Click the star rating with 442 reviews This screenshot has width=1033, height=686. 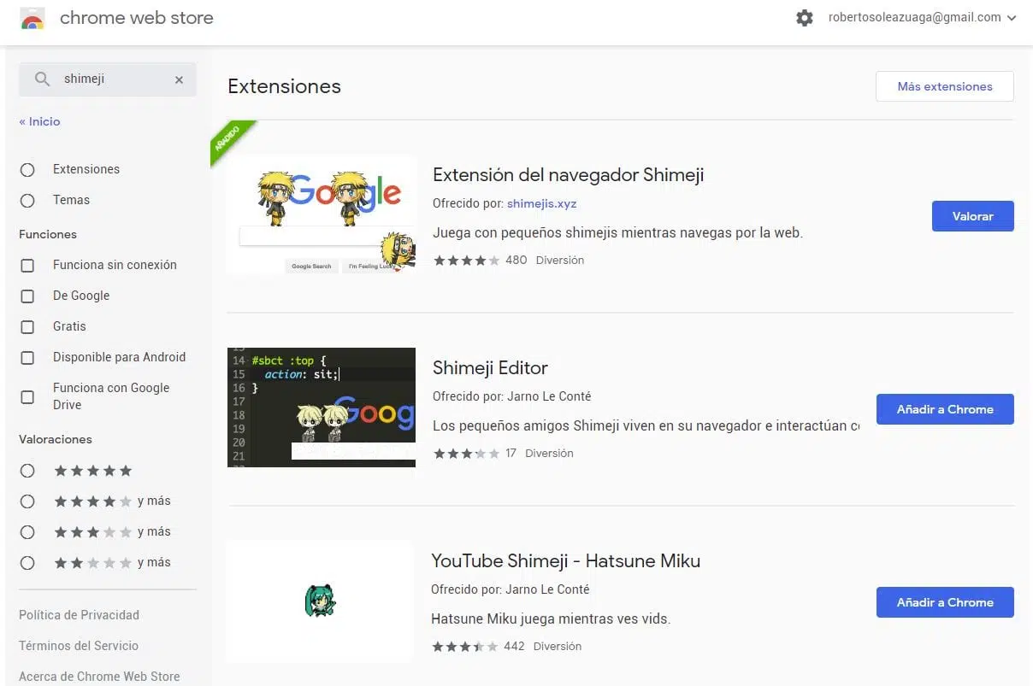tap(465, 646)
